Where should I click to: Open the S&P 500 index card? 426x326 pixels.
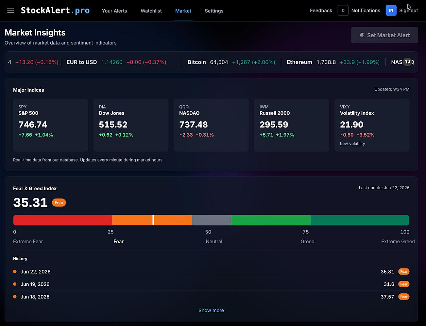click(x=50, y=125)
